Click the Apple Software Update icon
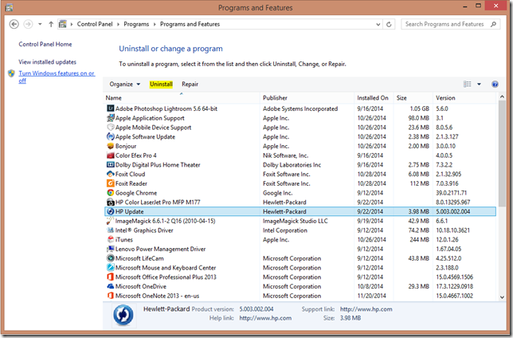This screenshot has width=513, height=338. 111,136
